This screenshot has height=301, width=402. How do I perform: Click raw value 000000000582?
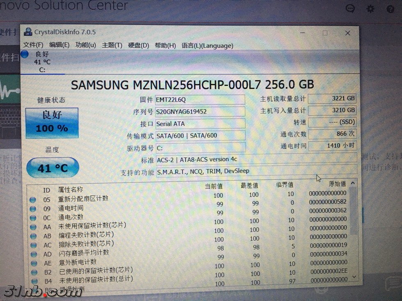pyautogui.click(x=328, y=201)
